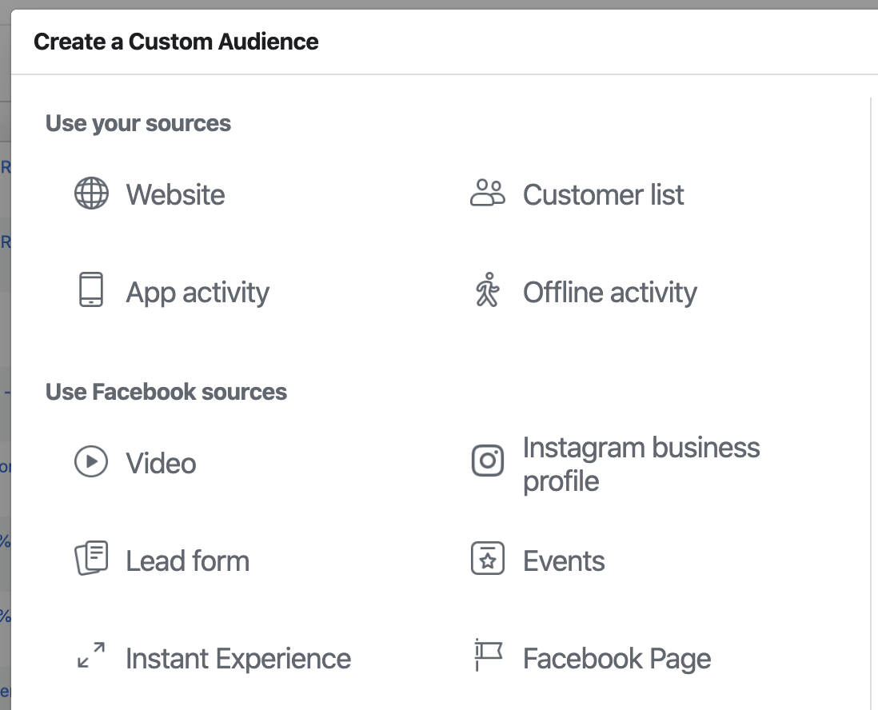Click the Lead form document icon

point(91,558)
